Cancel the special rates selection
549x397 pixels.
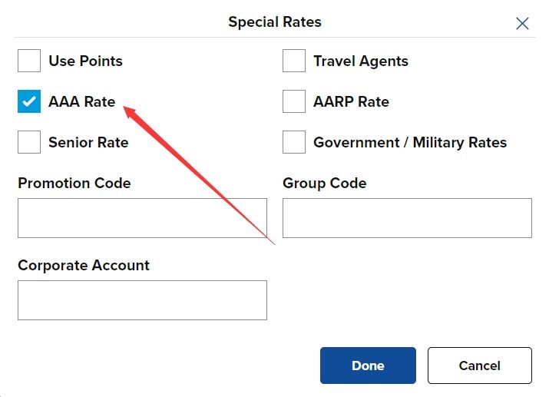pyautogui.click(x=479, y=366)
